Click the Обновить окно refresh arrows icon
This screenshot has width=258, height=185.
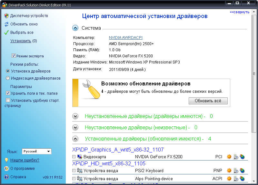[x=6, y=24]
